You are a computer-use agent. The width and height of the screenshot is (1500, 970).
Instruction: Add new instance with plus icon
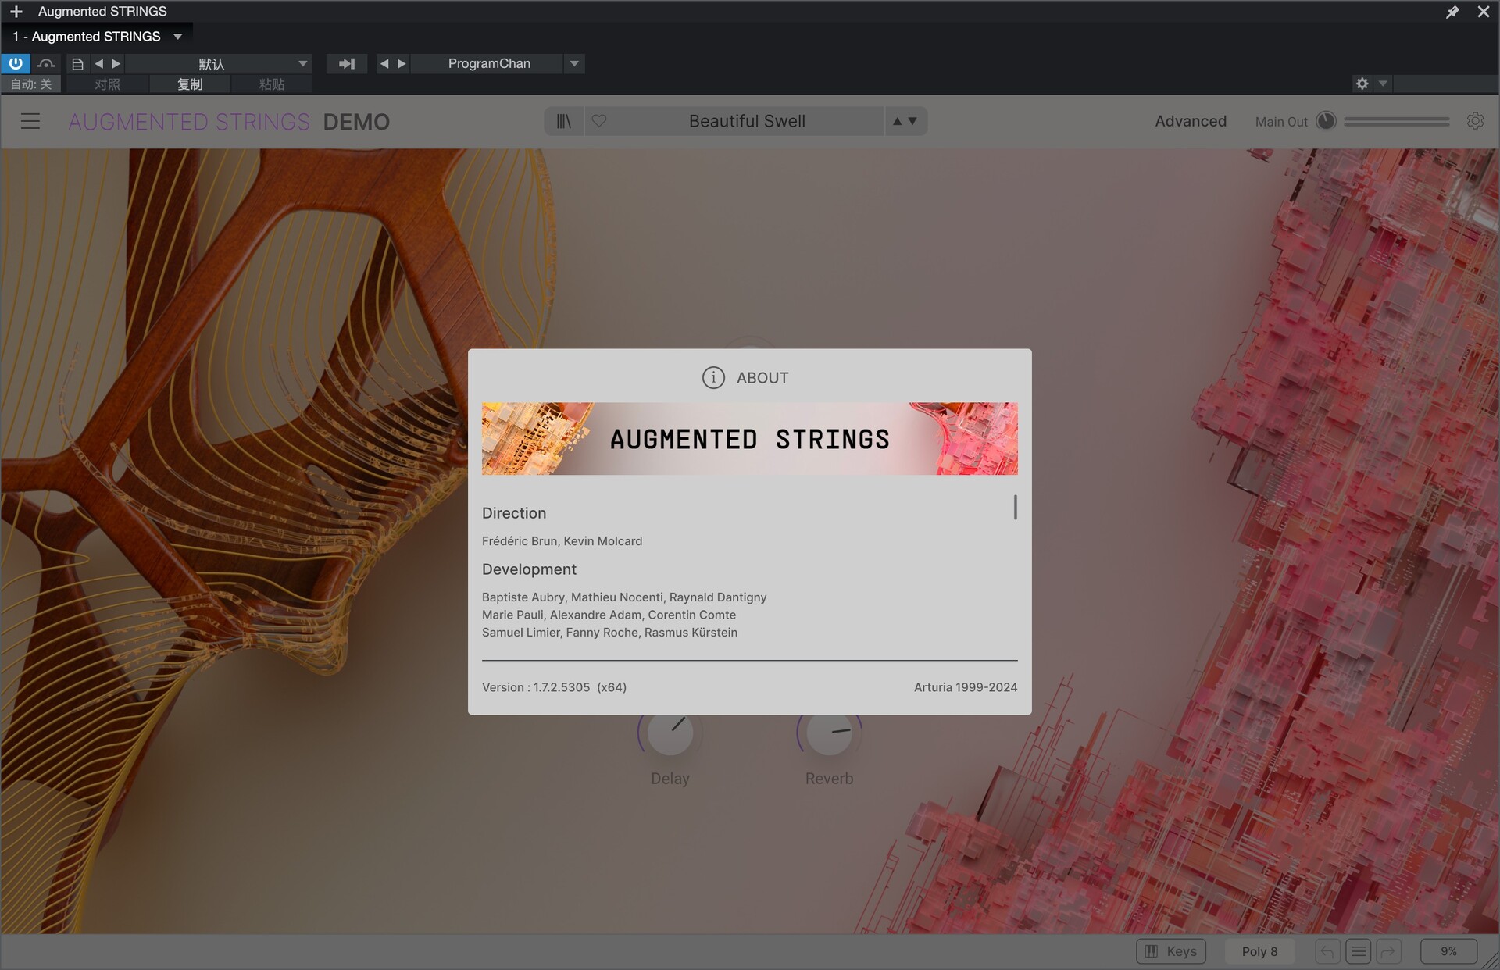[16, 12]
